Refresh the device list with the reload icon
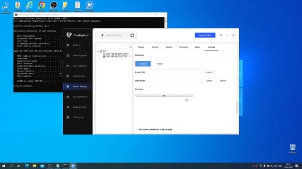The height and width of the screenshot is (169, 302). coord(132,35)
